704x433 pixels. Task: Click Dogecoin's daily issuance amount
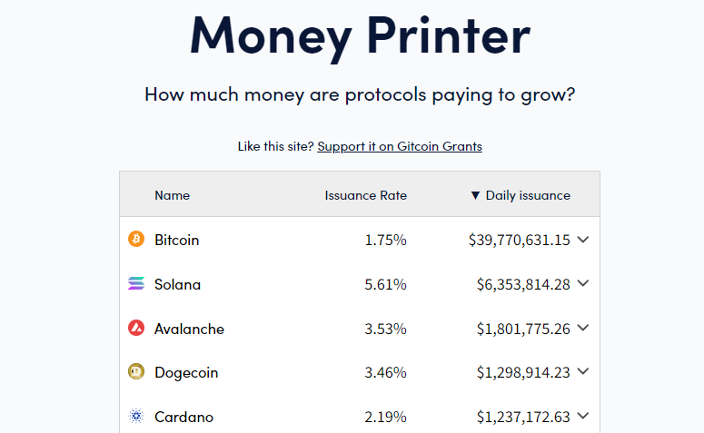pos(523,372)
